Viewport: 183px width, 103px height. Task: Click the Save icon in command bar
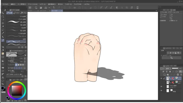click(x=46, y=8)
